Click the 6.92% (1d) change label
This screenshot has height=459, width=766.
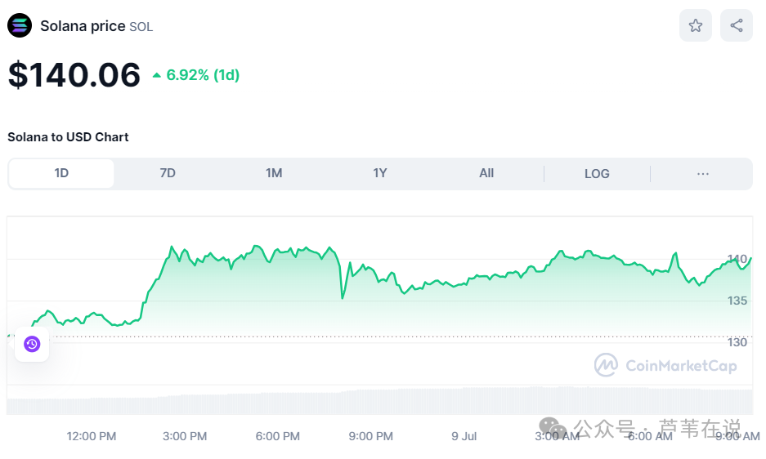[x=203, y=75]
